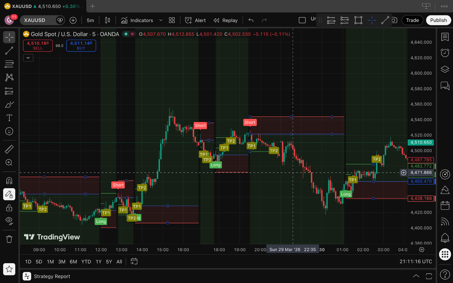The height and width of the screenshot is (283, 453).
Task: Hide all drawings with eye icon
Action: tap(9, 221)
